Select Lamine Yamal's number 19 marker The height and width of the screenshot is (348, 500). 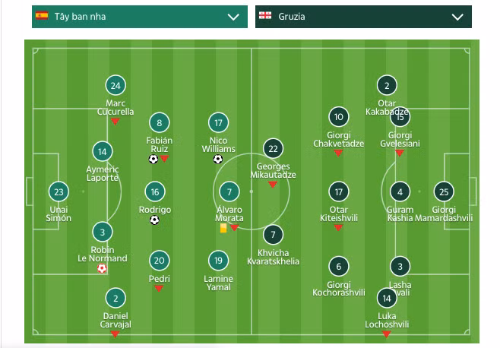coord(218,261)
